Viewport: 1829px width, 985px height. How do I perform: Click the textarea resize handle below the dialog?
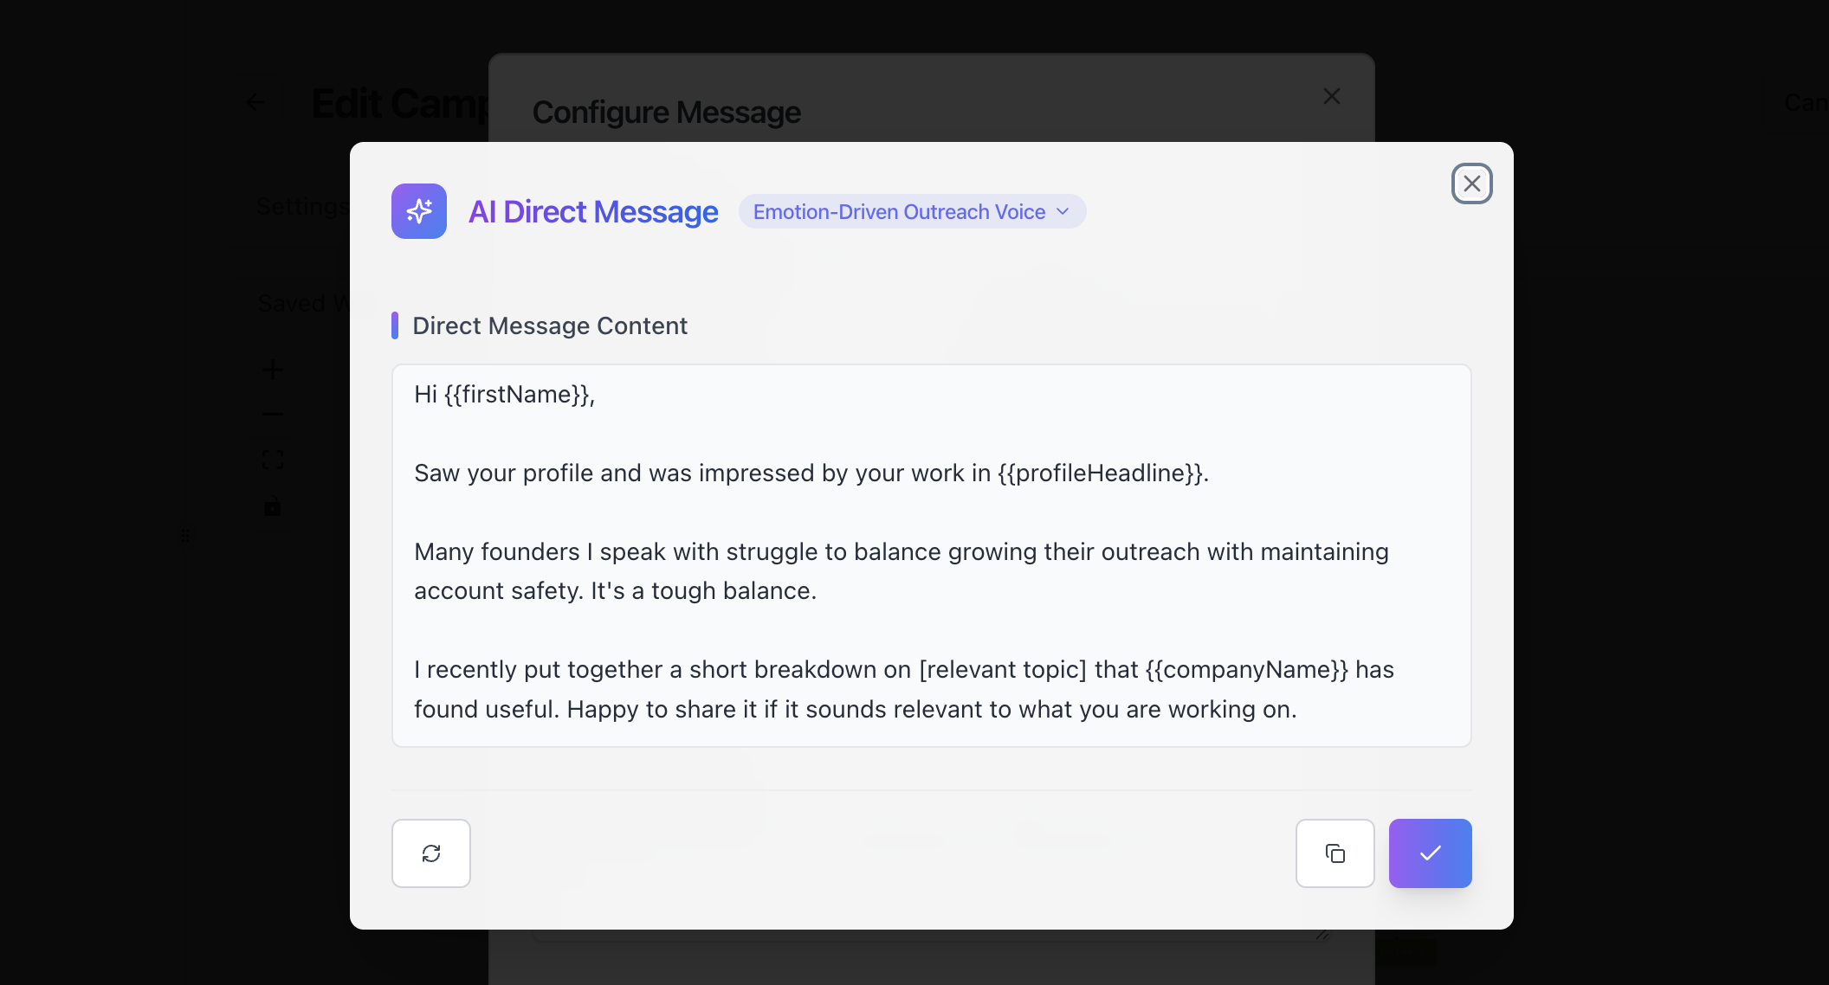coord(1322,935)
